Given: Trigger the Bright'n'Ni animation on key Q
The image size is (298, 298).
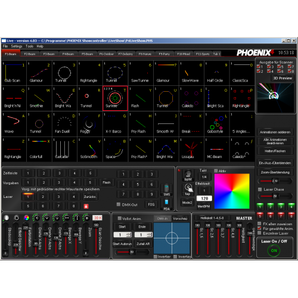Looking at the screenshot, I should [x=14, y=98].
